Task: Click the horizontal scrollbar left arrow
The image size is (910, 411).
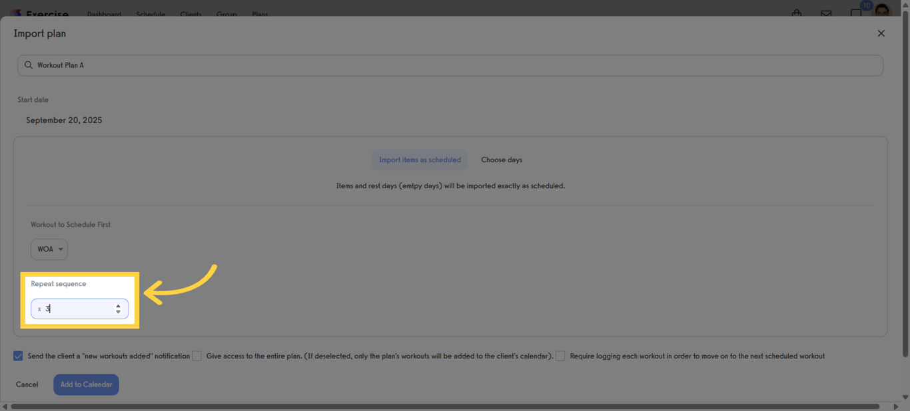Action: coord(5,406)
